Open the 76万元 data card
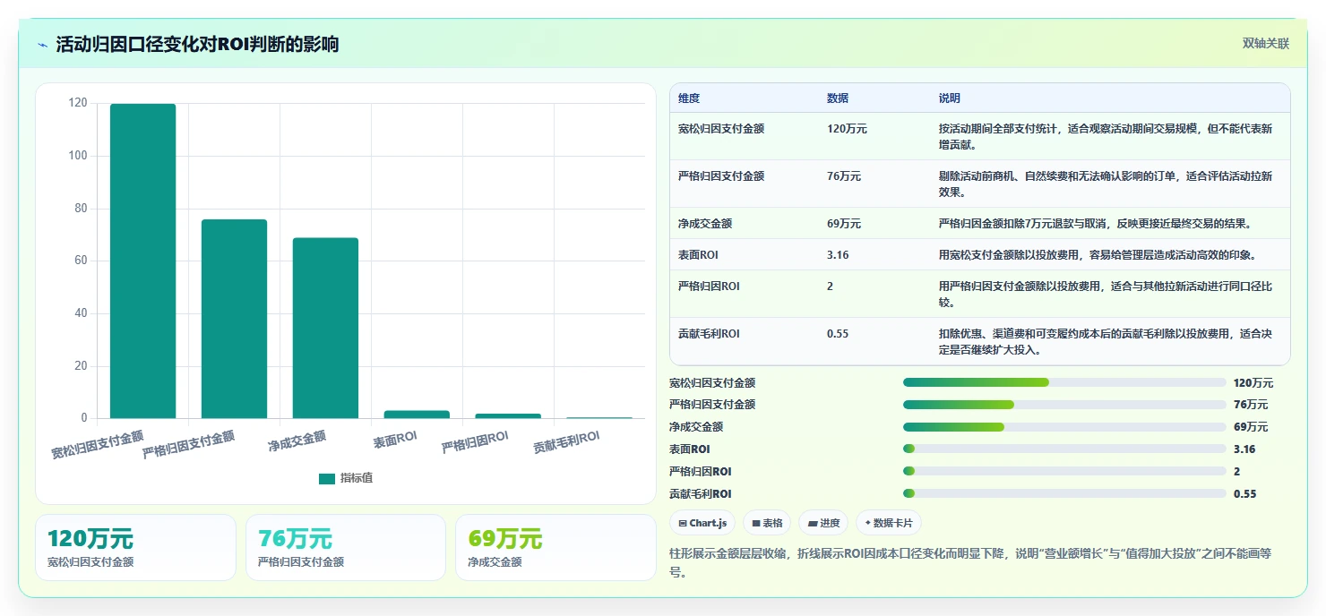1326x616 pixels. (345, 547)
